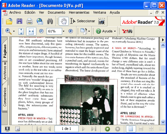Click the Adobe Reader title bar icon
This screenshot has height=134, width=167.
[x=4, y=5]
